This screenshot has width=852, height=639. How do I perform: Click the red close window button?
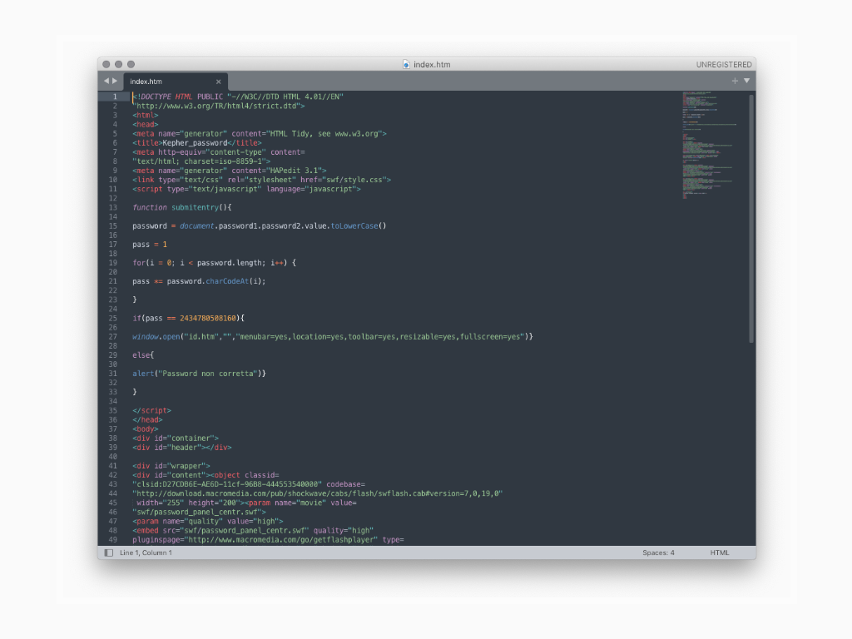coord(106,64)
